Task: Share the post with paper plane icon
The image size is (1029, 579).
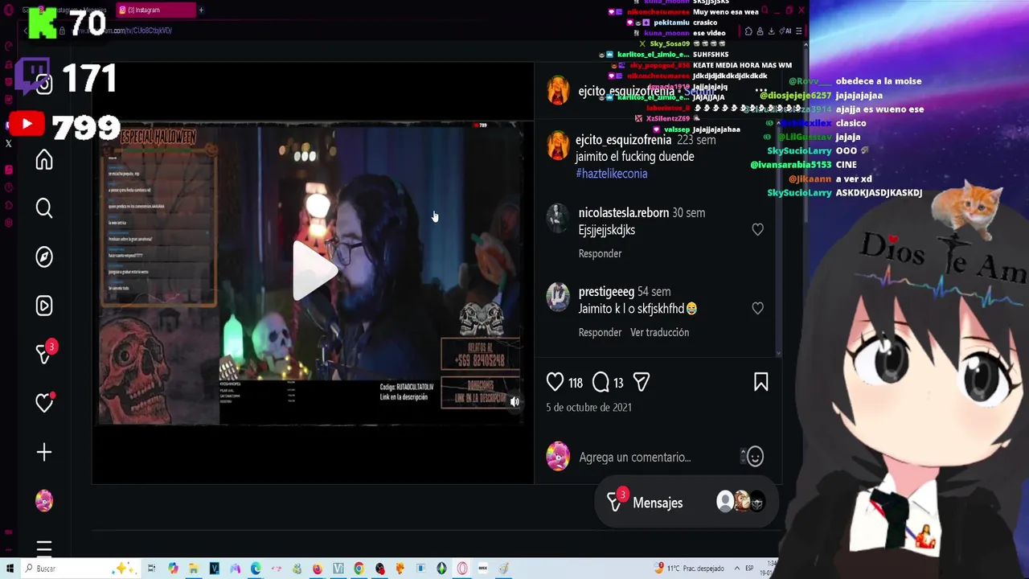Action: [x=642, y=382]
